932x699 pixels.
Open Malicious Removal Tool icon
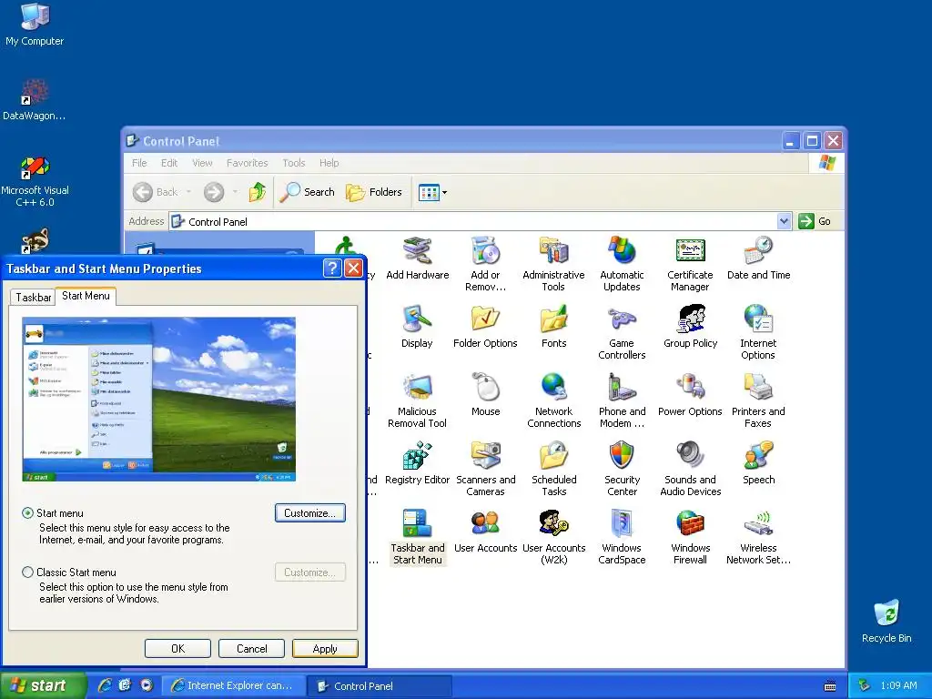[x=417, y=400]
